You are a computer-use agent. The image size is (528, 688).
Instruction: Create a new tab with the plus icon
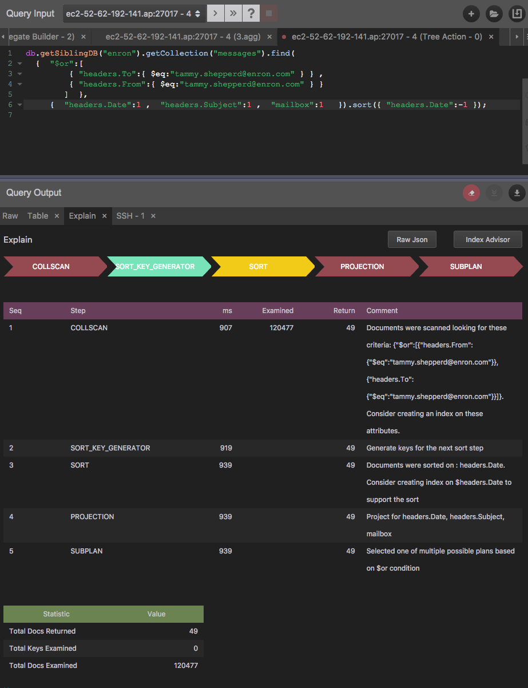tap(471, 14)
